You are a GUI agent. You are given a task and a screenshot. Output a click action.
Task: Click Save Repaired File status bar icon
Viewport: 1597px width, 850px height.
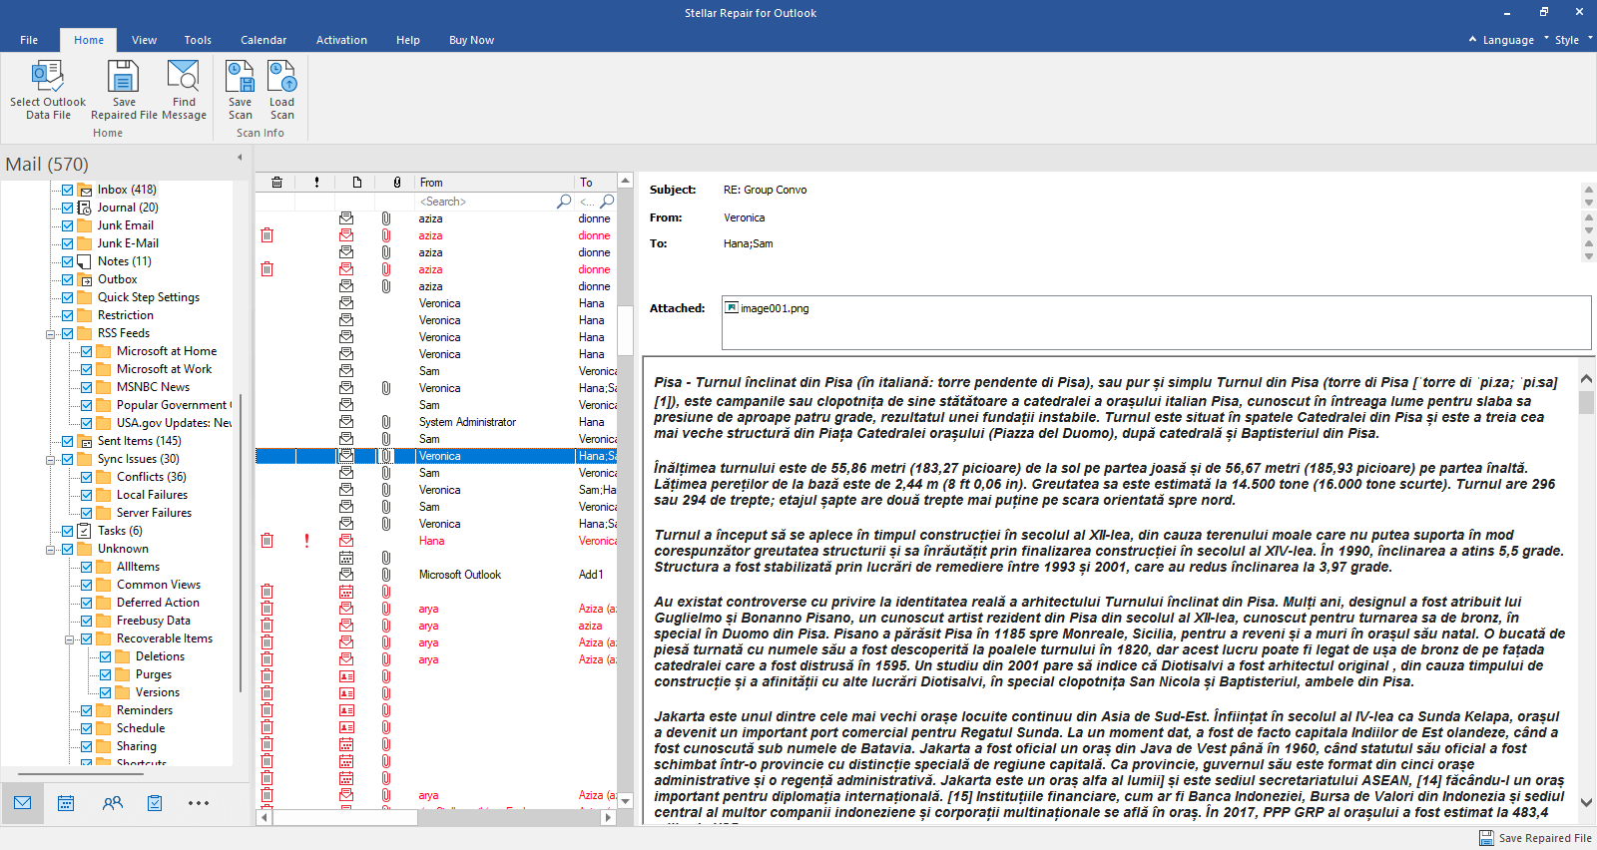point(1487,838)
